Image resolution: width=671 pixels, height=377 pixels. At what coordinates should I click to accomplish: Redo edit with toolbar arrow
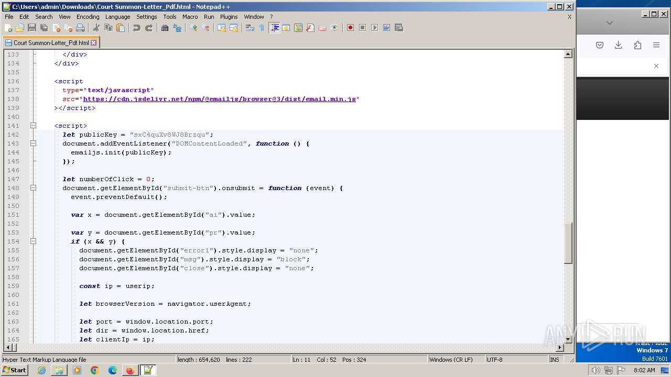click(x=148, y=28)
